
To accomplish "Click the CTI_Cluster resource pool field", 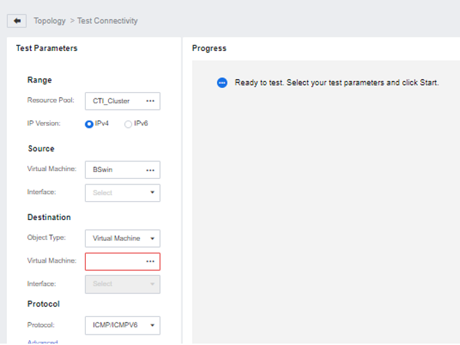I will tap(123, 101).
